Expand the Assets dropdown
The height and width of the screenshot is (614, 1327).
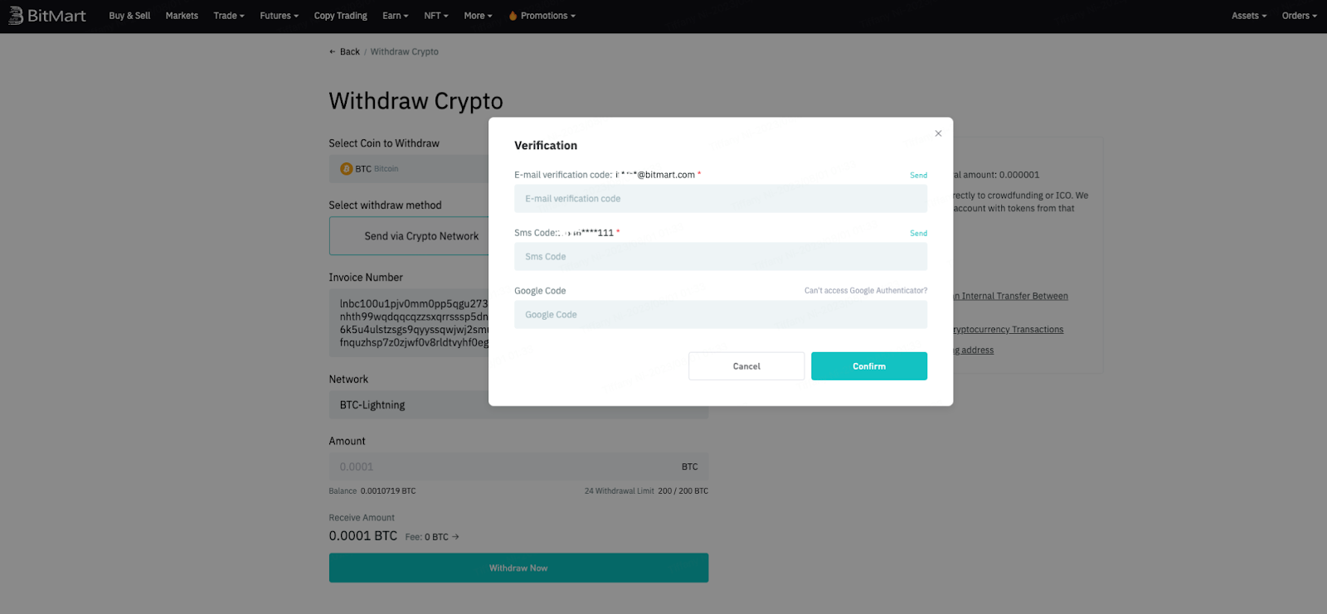pos(1249,16)
